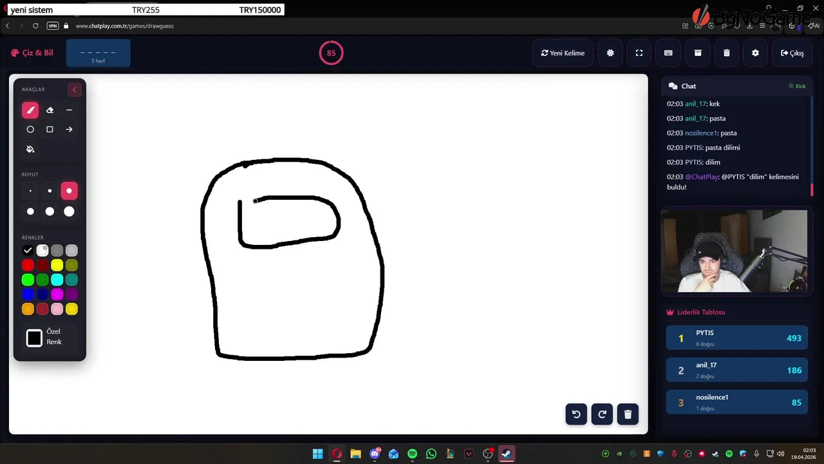Open Discord from the taskbar
The image size is (824, 464).
coord(375,454)
